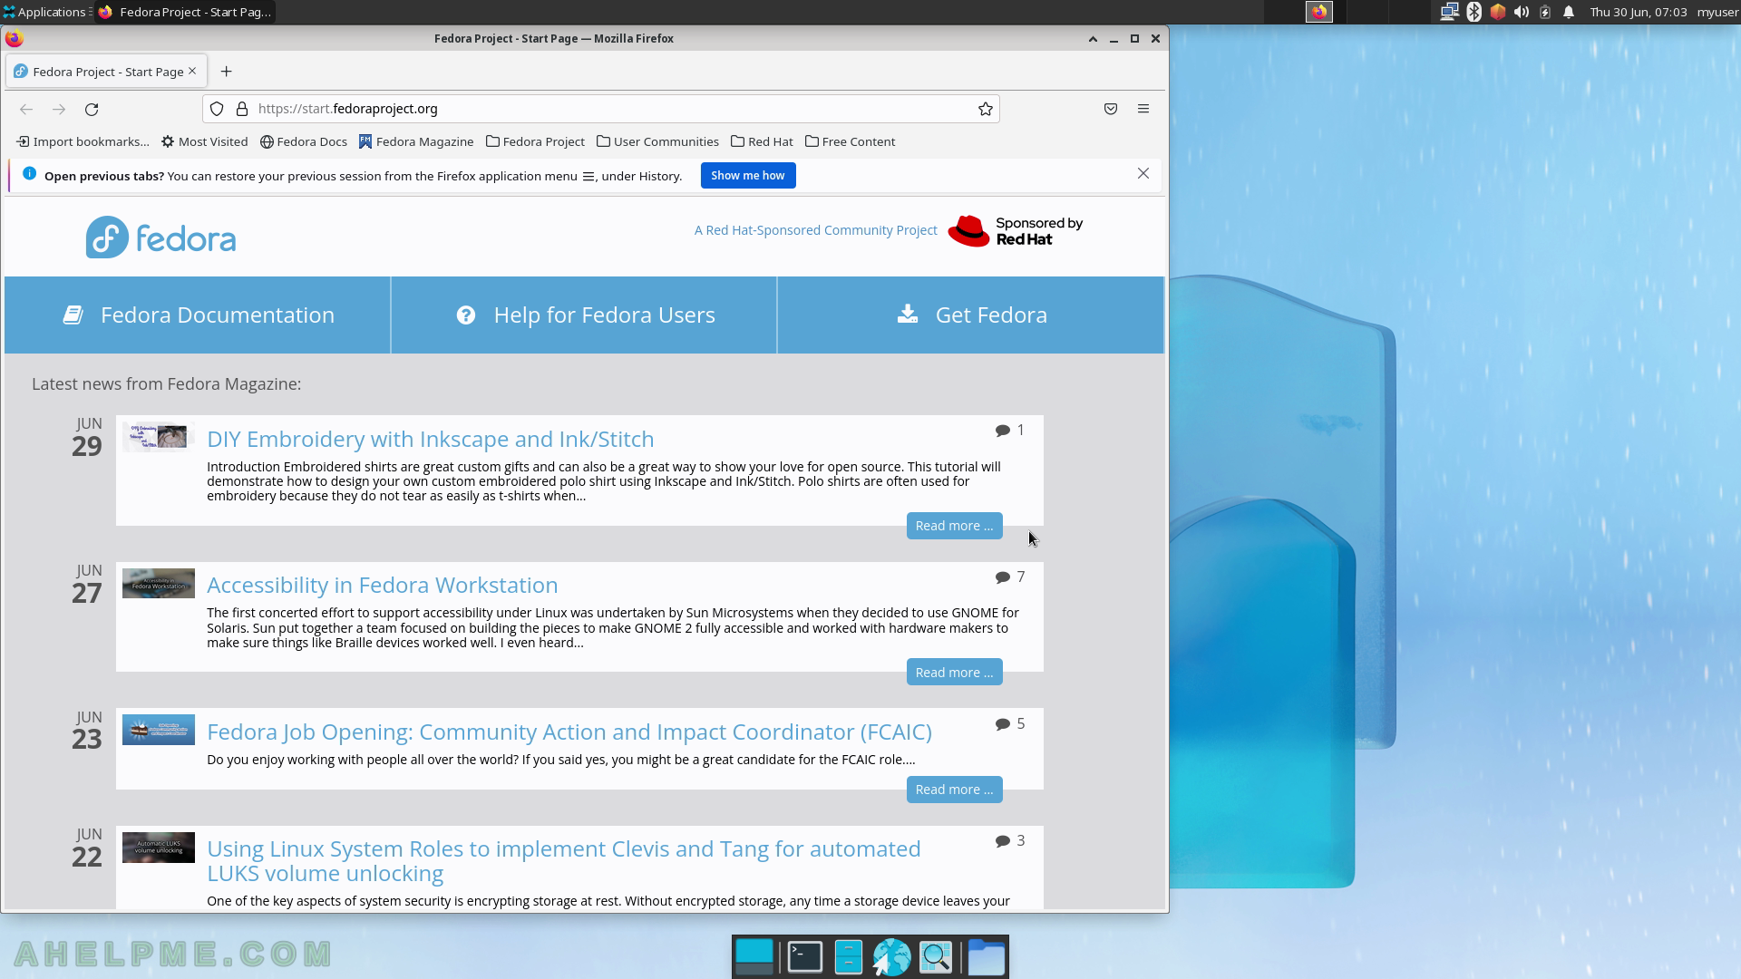Expand the User Communities bookmarks folder
The image size is (1741, 979).
coord(657,141)
